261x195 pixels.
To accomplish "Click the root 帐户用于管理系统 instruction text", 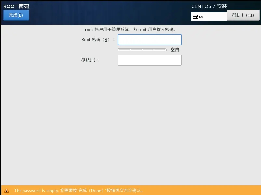I will [x=130, y=30].
